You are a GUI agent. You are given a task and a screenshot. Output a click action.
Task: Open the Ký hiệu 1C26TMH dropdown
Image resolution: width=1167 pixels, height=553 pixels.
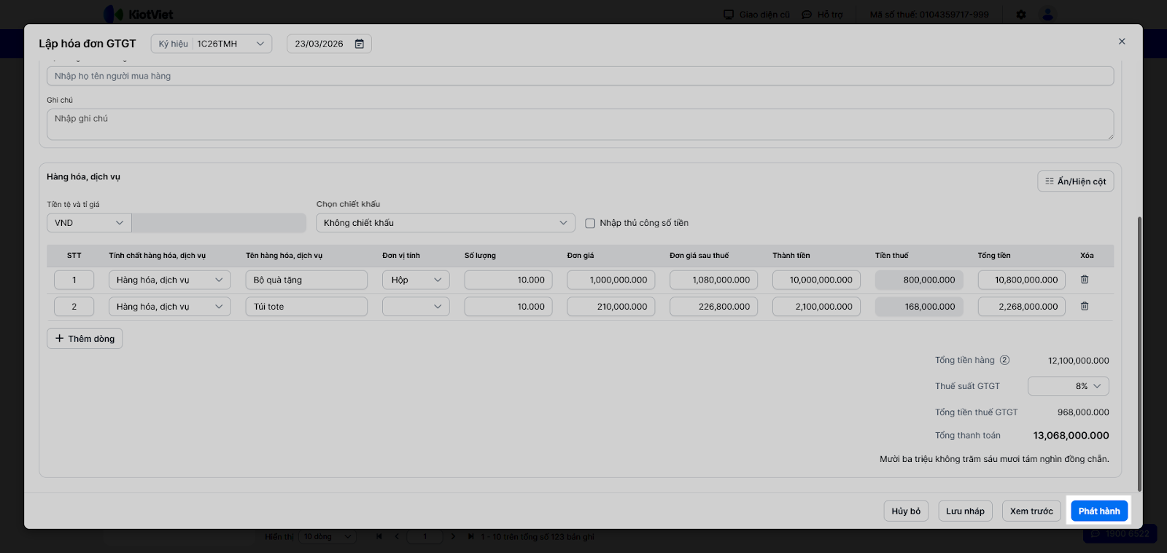click(212, 44)
